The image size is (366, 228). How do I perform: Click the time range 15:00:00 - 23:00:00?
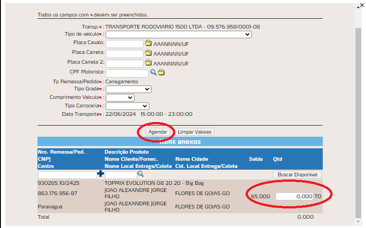(166, 114)
